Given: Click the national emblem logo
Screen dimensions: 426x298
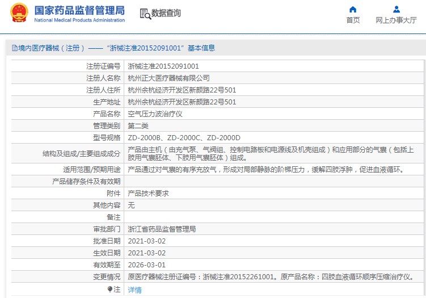Looking at the screenshot, I should [19, 13].
